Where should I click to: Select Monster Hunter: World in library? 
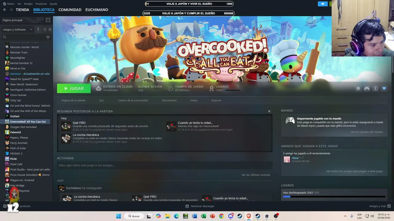(24, 47)
